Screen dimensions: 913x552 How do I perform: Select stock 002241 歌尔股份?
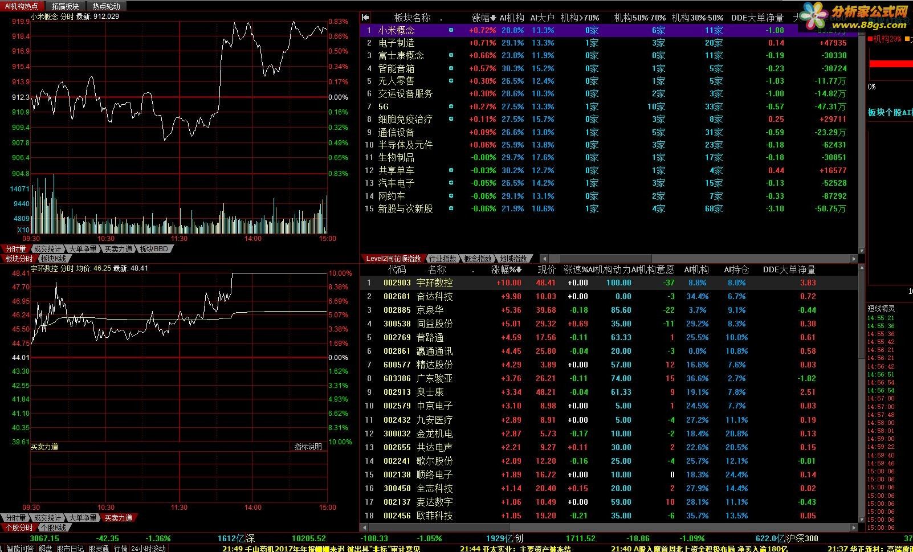coord(609,461)
